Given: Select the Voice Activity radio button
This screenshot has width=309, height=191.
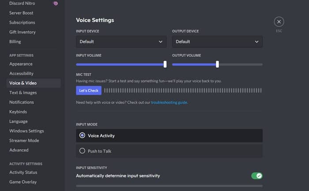Looking at the screenshot, I should (x=82, y=136).
